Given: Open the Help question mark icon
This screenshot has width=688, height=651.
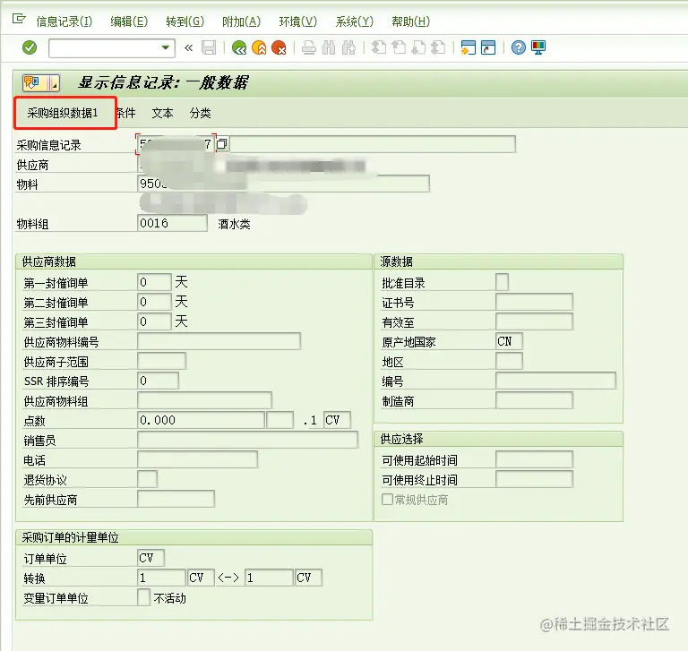Looking at the screenshot, I should (x=518, y=47).
